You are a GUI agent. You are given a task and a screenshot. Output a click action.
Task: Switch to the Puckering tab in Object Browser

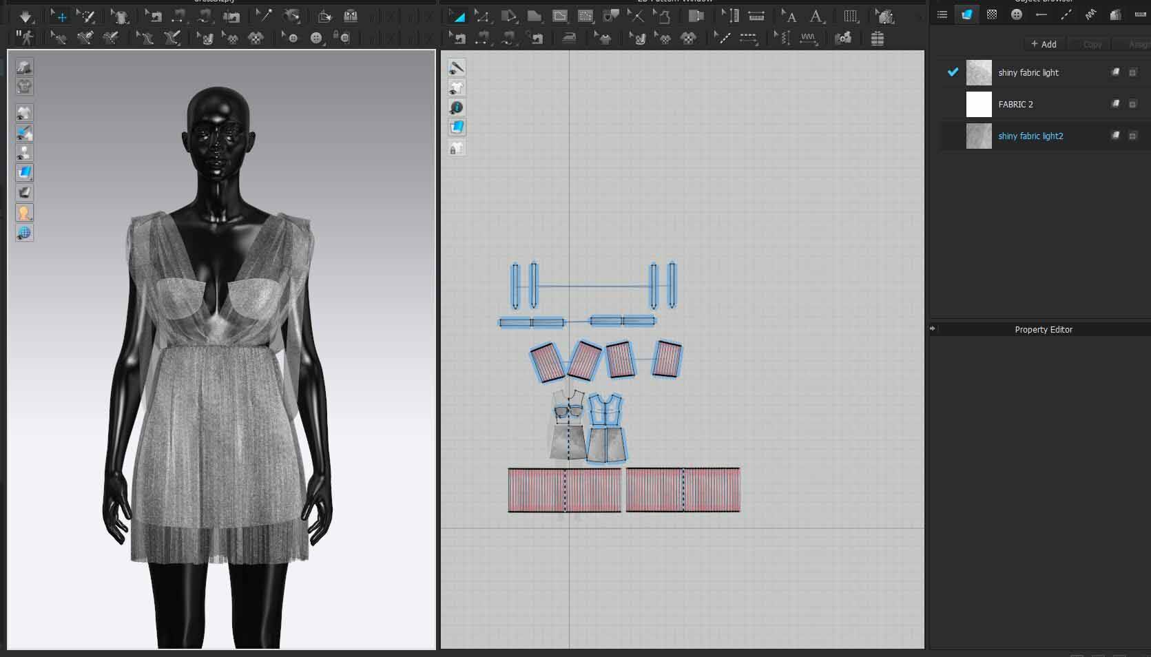click(x=1091, y=14)
